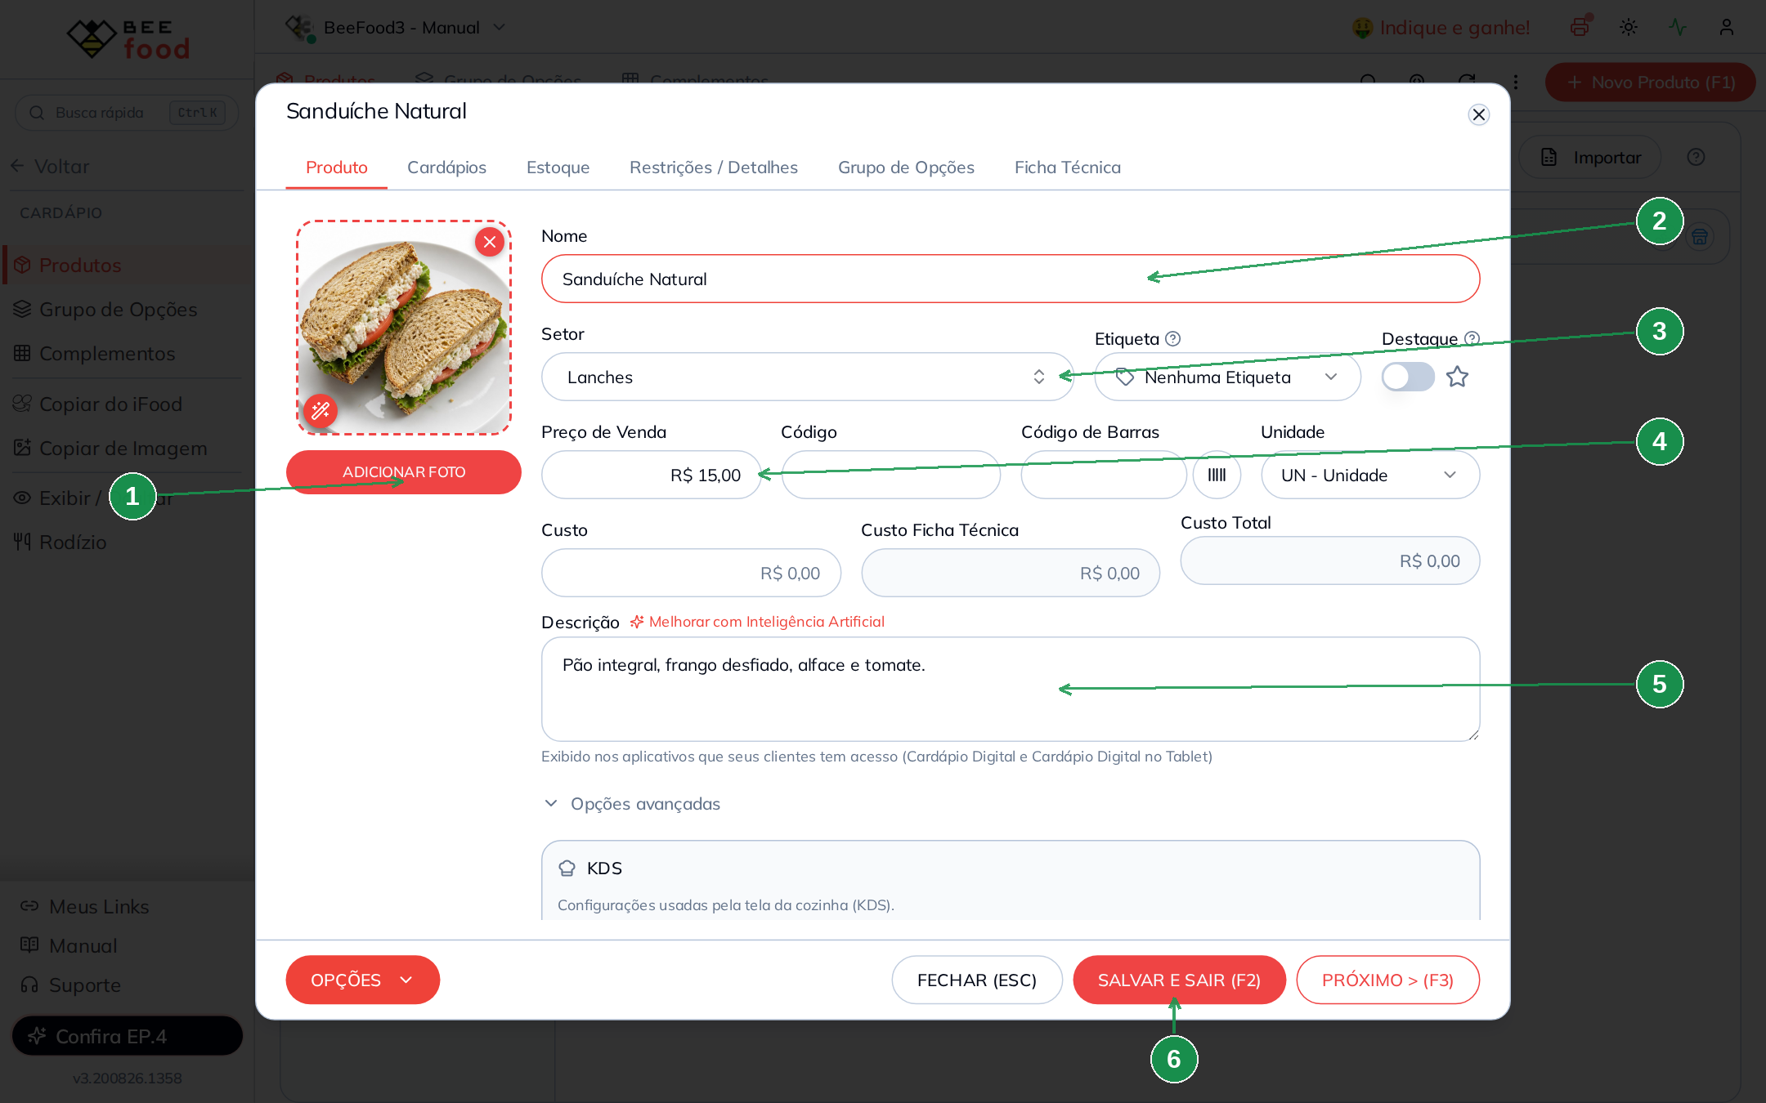The height and width of the screenshot is (1103, 1766).
Task: Click the Código input field
Action: coord(890,475)
